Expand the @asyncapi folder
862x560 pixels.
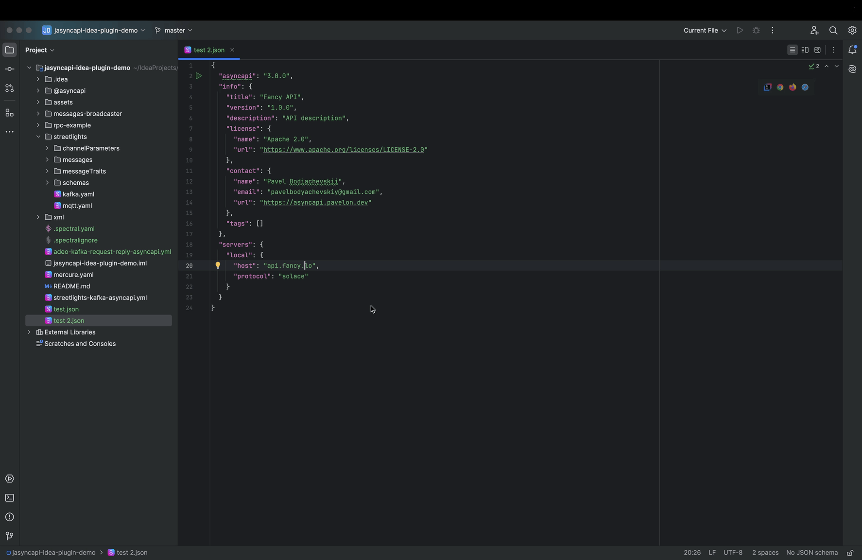[x=38, y=90]
